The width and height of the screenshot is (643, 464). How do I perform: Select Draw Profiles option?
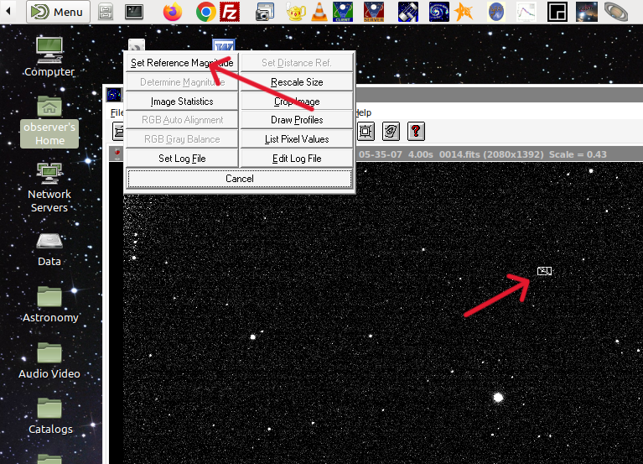point(297,120)
